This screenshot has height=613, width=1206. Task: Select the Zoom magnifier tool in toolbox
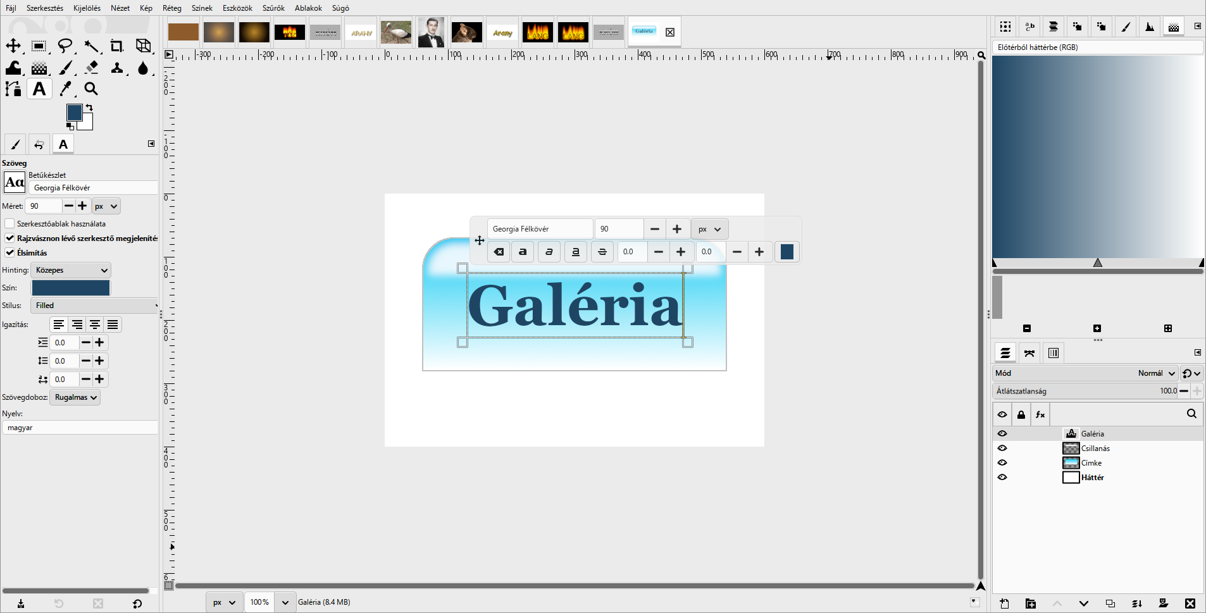[x=91, y=89]
